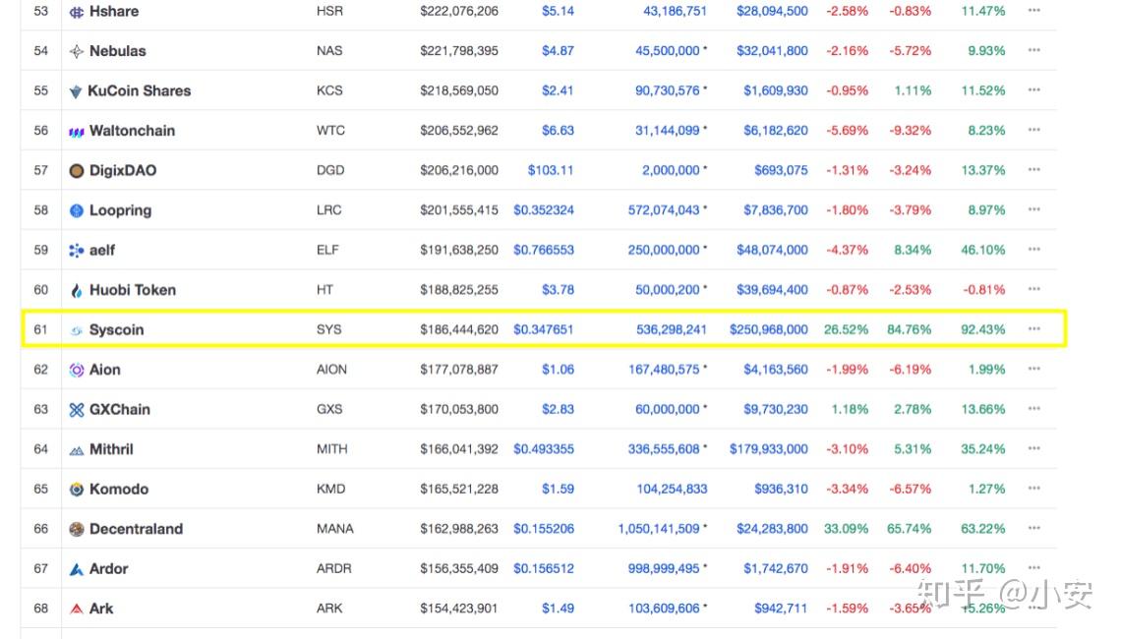Select the Decentraland logo icon

77,529
